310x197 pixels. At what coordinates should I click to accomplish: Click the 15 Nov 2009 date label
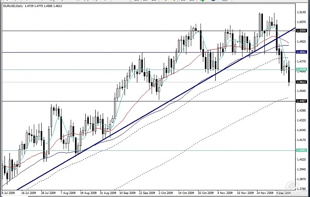245,193
